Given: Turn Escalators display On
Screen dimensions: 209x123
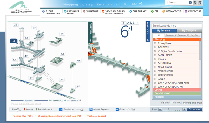Looking at the screenshot, I should pos(77,109).
